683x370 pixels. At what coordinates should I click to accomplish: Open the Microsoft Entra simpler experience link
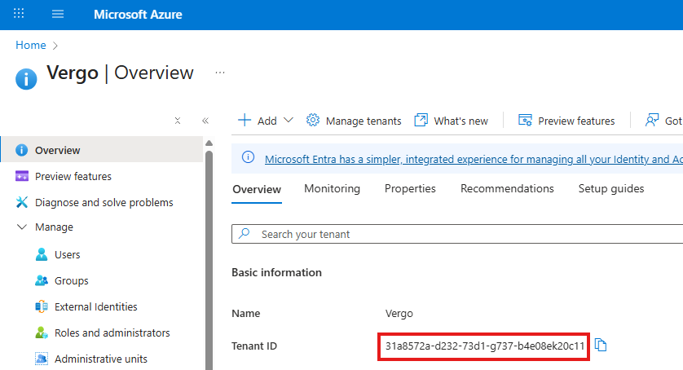point(474,160)
